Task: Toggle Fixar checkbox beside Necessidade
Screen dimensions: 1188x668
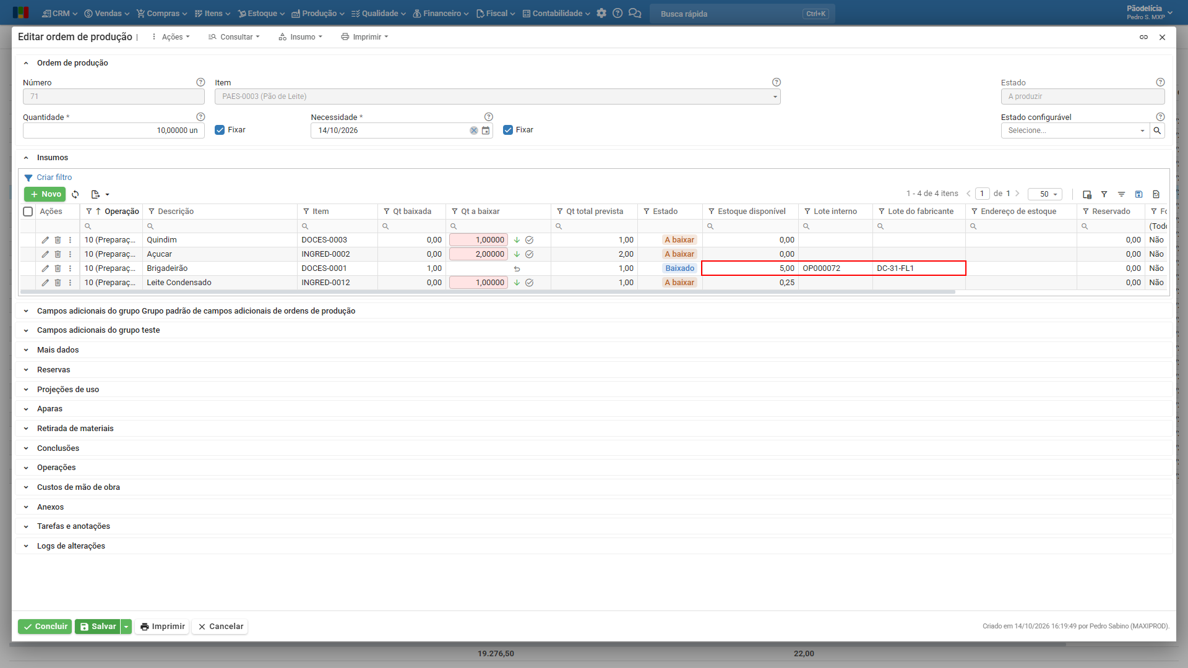Action: (x=508, y=130)
